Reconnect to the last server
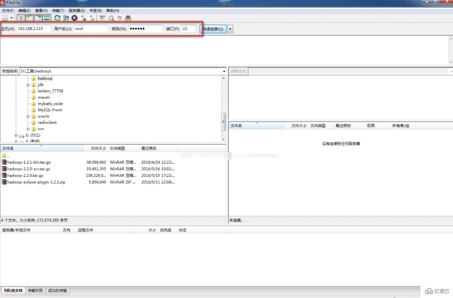453x298 pixels. (92, 18)
